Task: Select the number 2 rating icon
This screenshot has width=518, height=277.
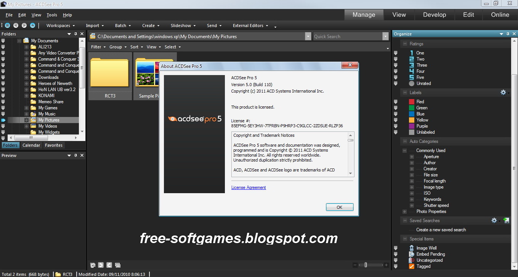Action: pyautogui.click(x=412, y=59)
